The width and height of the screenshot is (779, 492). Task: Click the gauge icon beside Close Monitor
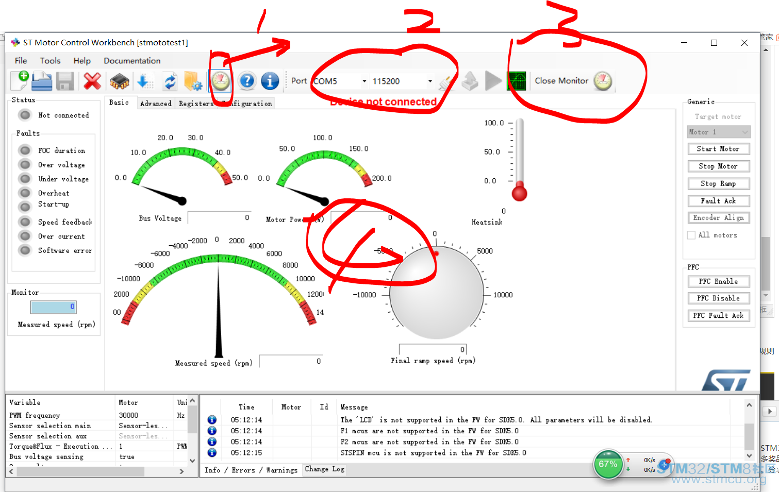click(x=603, y=81)
